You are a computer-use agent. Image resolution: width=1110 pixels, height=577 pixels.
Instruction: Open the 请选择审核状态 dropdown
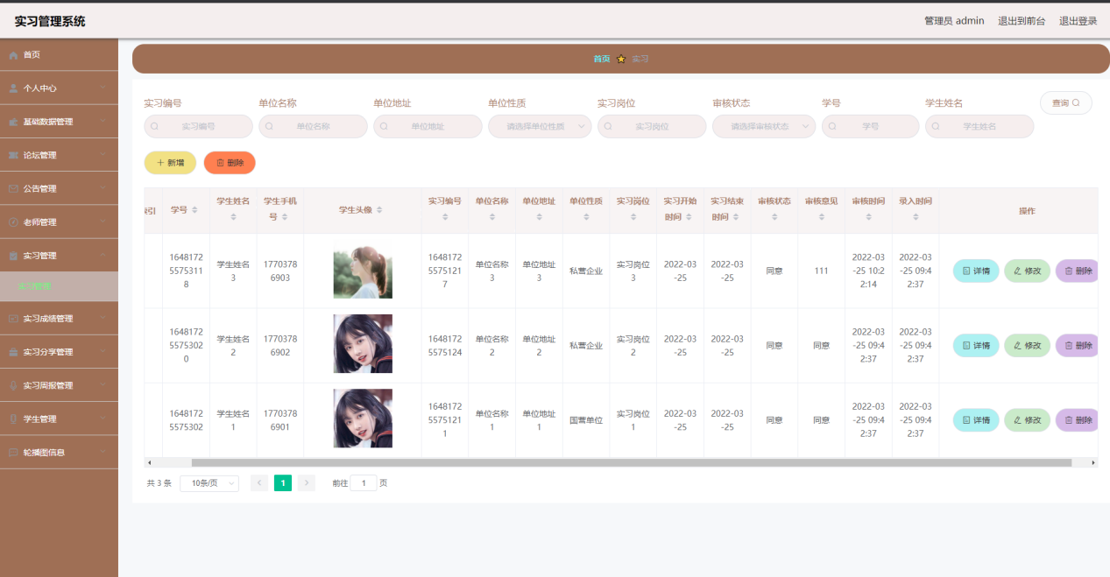pos(763,126)
